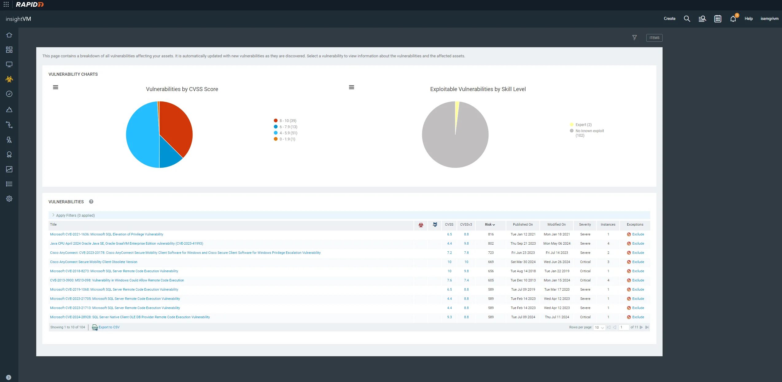This screenshot has height=382, width=782.
Task: Click Export to CSV link
Action: coord(109,327)
